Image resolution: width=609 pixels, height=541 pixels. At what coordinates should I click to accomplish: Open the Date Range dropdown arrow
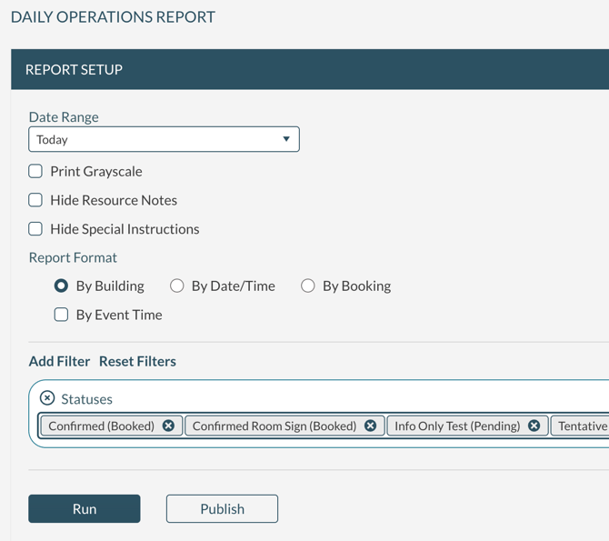point(286,139)
